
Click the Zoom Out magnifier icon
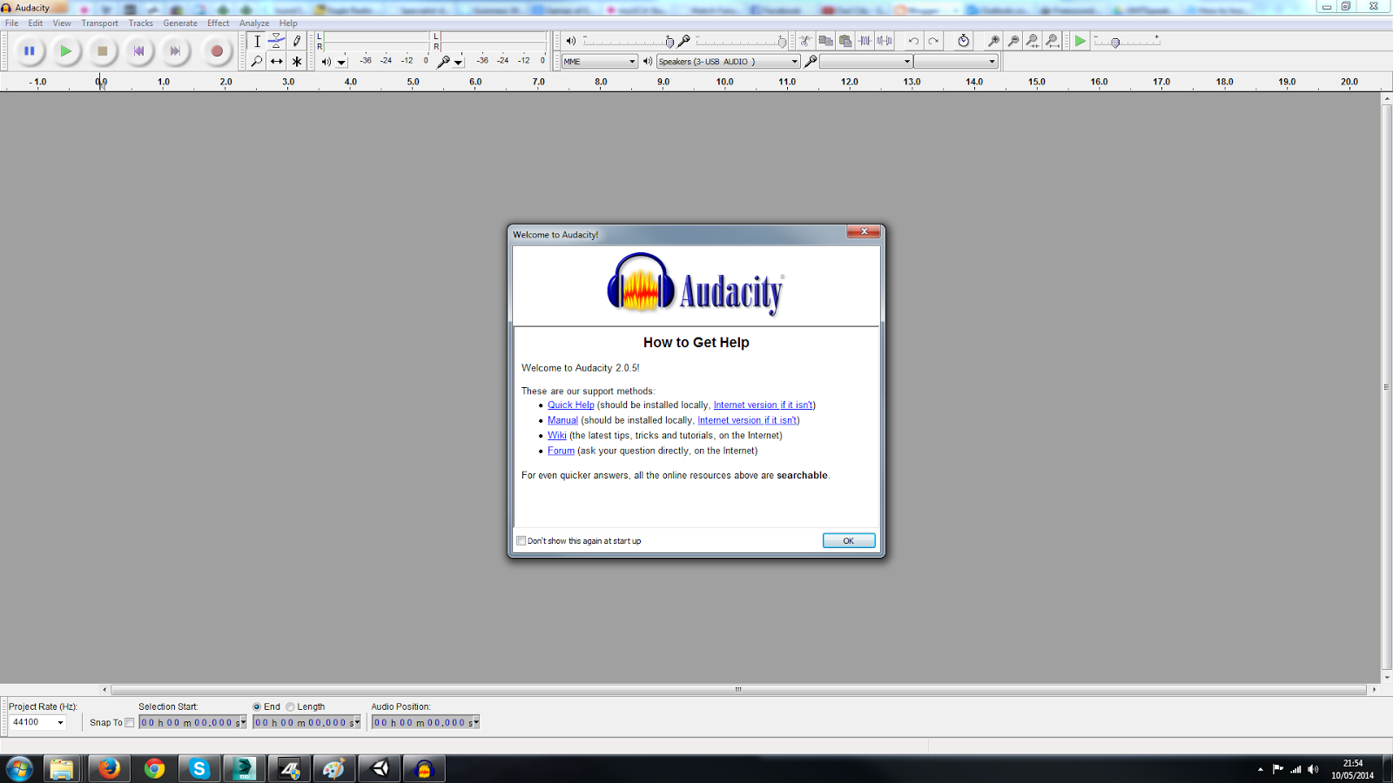[1013, 41]
